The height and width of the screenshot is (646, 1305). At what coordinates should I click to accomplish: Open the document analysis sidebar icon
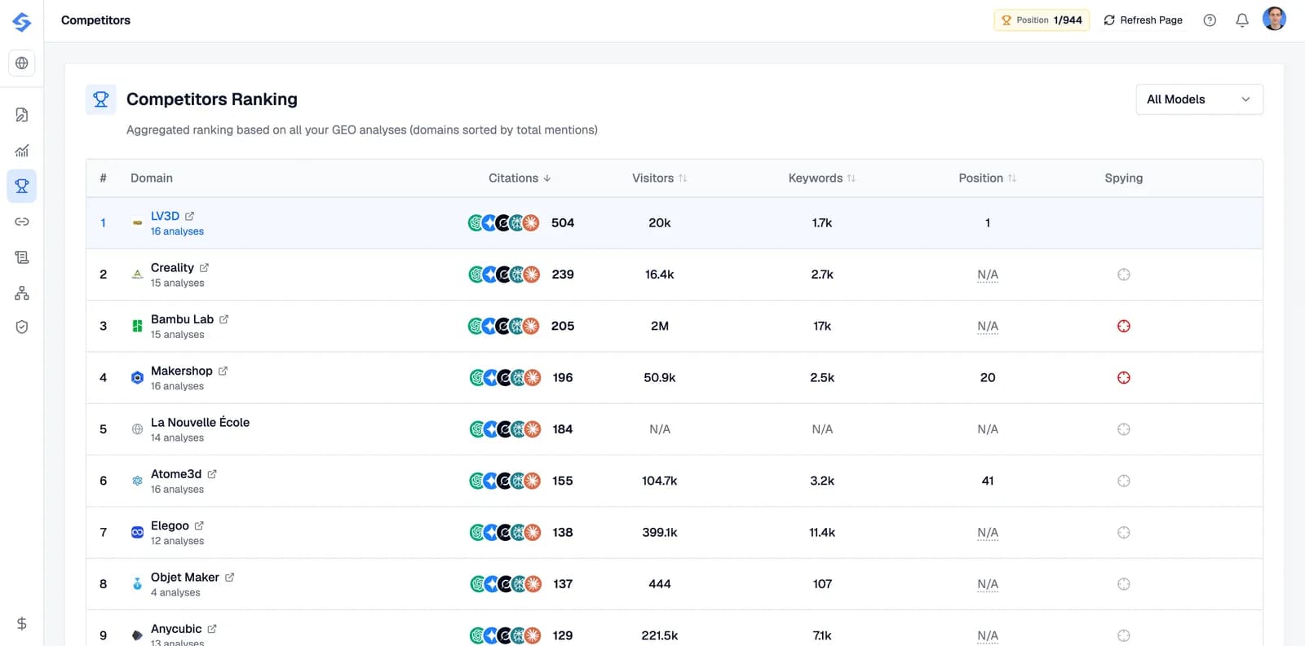click(x=22, y=115)
